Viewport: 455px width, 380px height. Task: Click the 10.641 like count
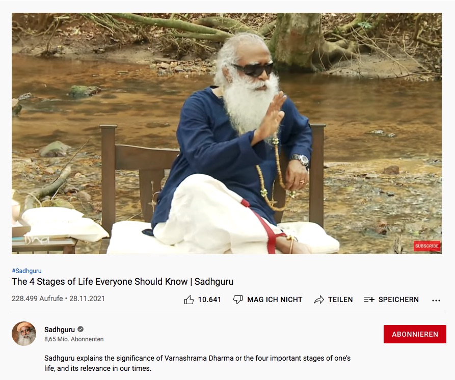click(209, 300)
